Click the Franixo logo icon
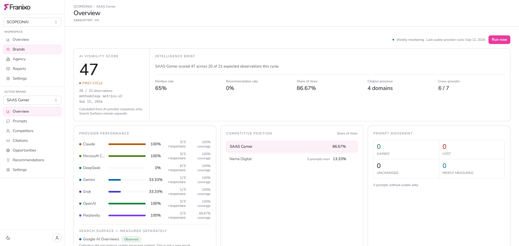The height and width of the screenshot is (246, 519). click(6, 7)
